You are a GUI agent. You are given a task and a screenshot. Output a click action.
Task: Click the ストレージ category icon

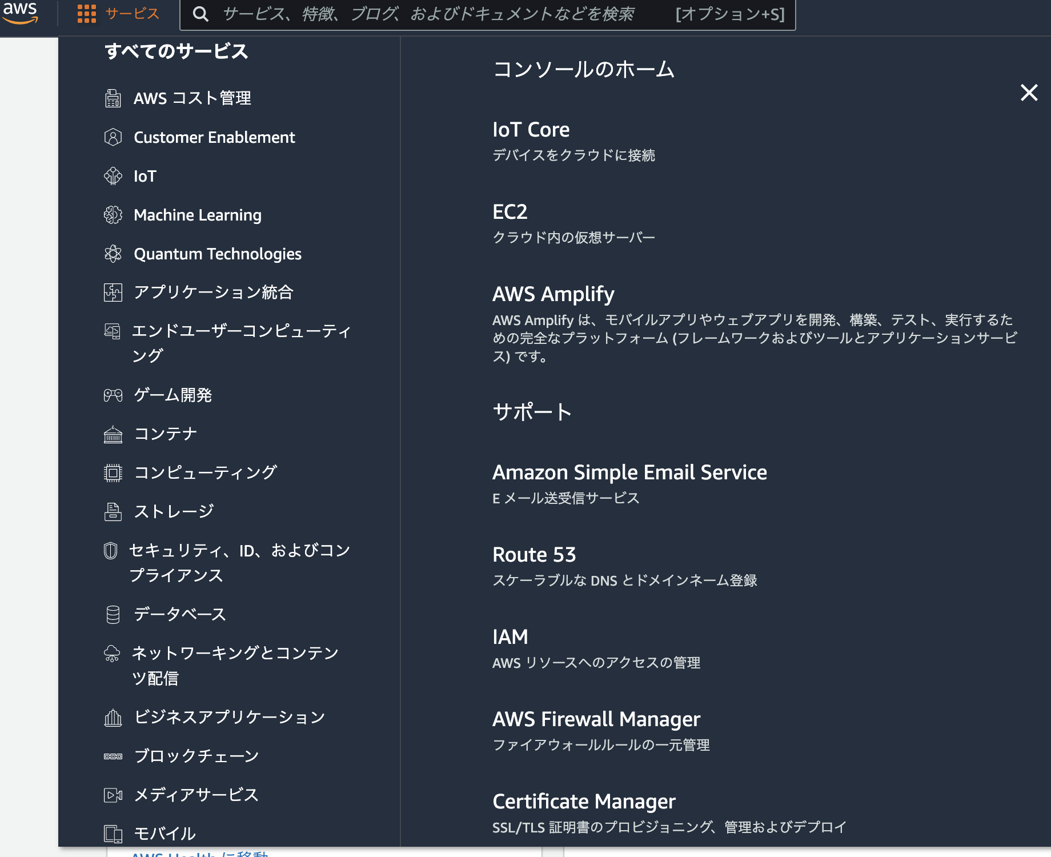(113, 512)
